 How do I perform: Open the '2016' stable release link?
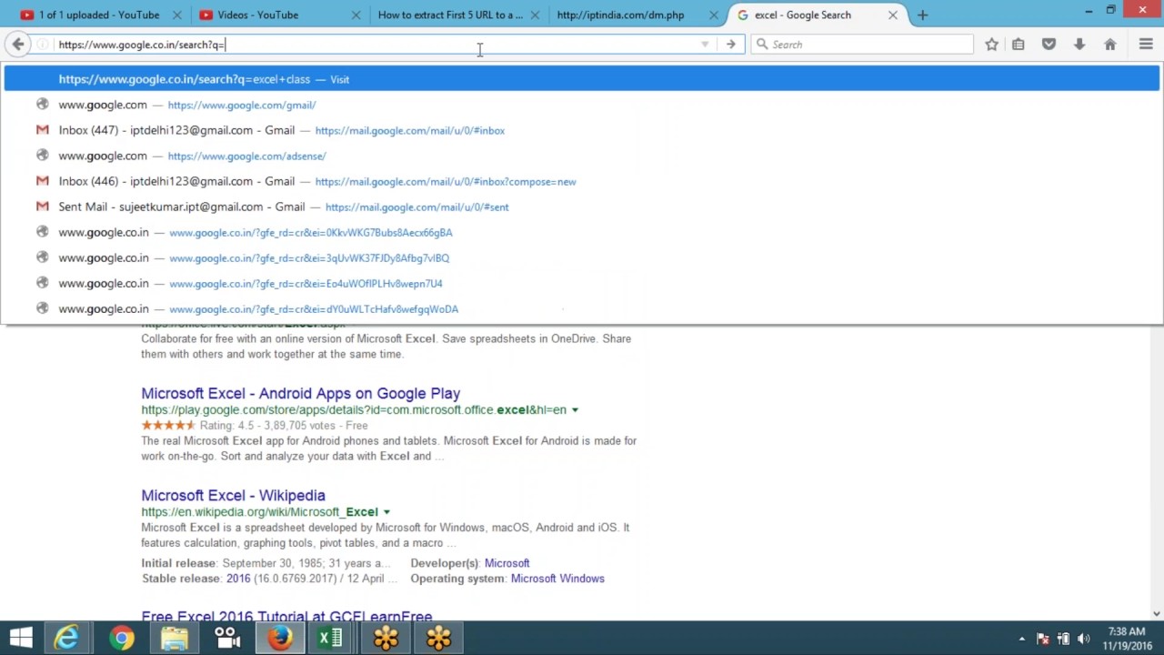click(238, 579)
